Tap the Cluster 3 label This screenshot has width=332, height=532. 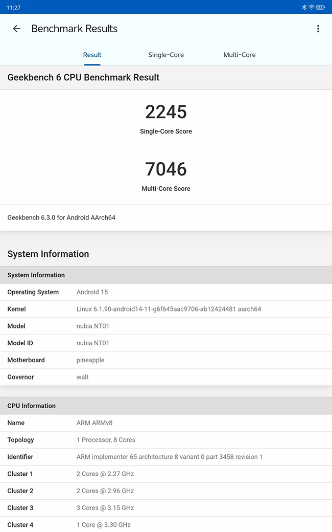20,507
